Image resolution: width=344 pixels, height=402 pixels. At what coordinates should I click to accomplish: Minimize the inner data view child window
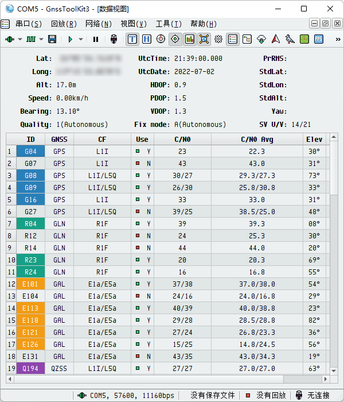click(314, 24)
